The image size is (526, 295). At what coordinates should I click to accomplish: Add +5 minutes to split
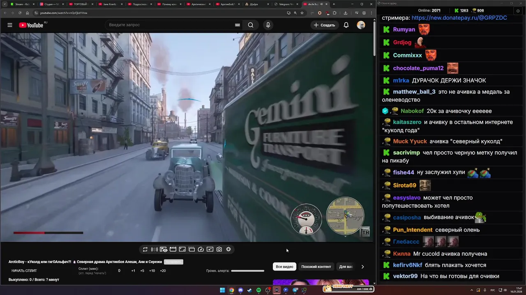coord(142,271)
